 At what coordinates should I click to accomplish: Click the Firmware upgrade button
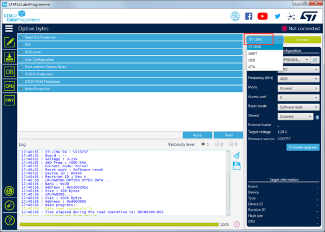303,148
